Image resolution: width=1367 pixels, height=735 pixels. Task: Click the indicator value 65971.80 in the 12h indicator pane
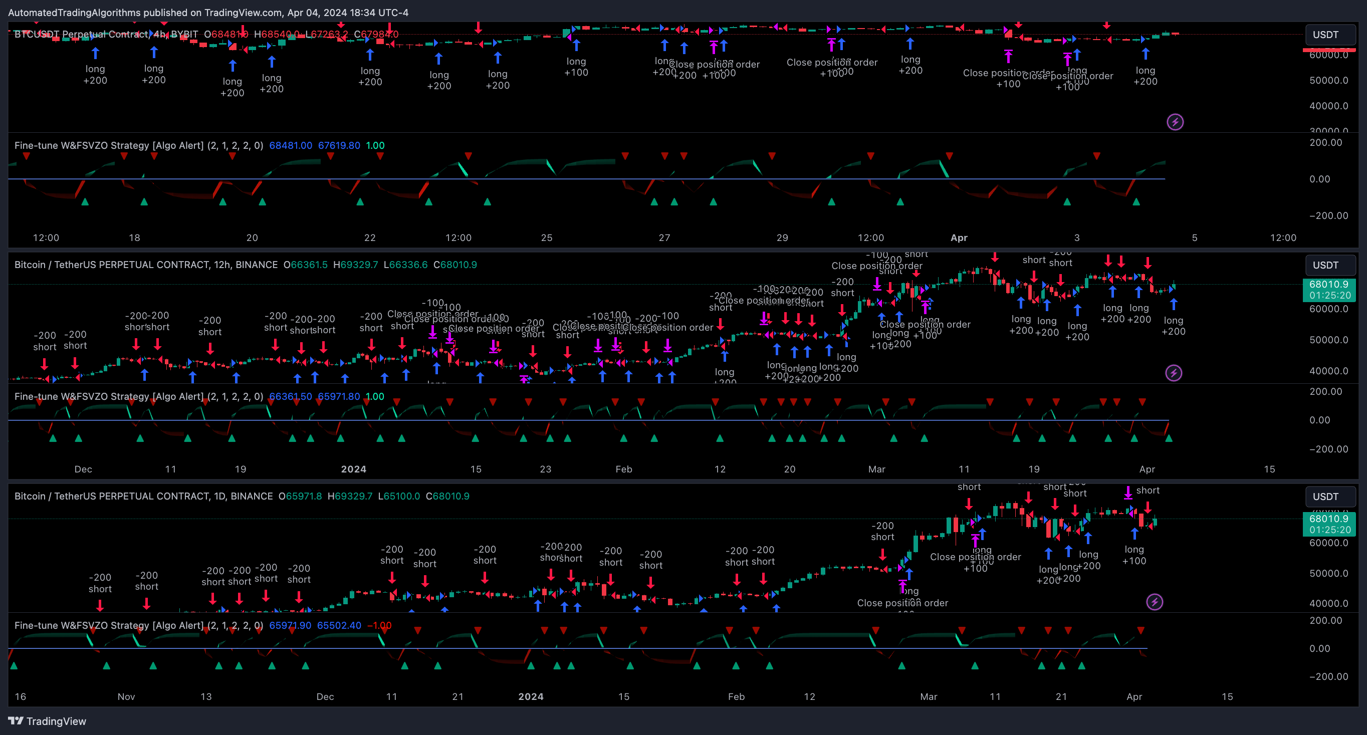[339, 396]
